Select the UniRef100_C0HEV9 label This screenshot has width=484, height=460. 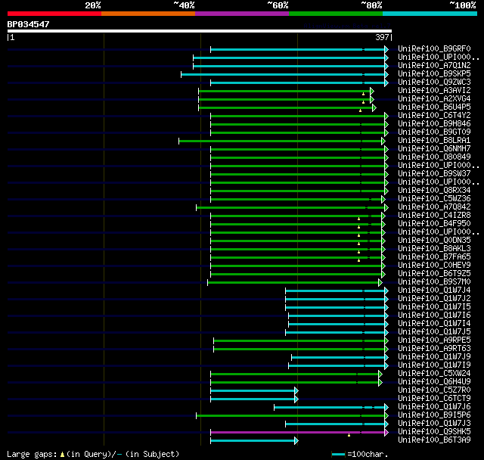point(434,266)
